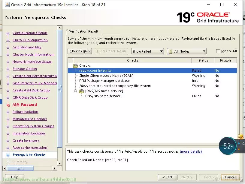Click sidebar scroll up arrow
The image size is (245, 184).
point(60,28)
